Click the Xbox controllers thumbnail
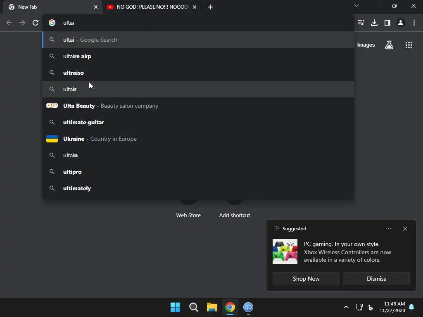The image size is (423, 317). (x=285, y=251)
